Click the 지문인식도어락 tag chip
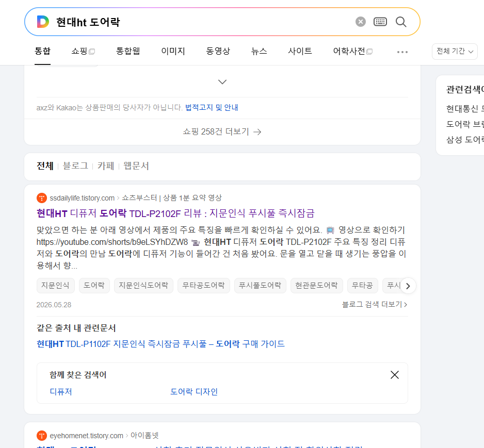Image resolution: width=484 pixels, height=448 pixels. point(143,286)
